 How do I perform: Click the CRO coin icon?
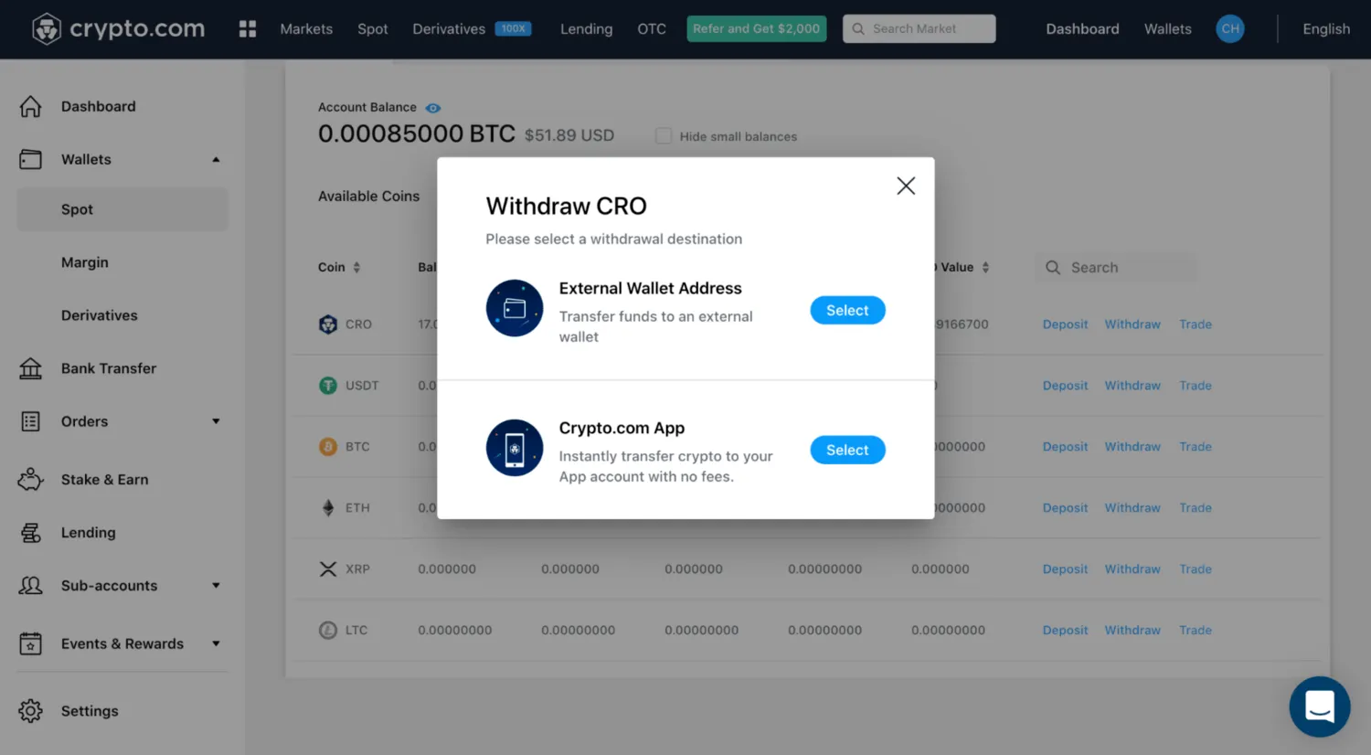coord(328,324)
